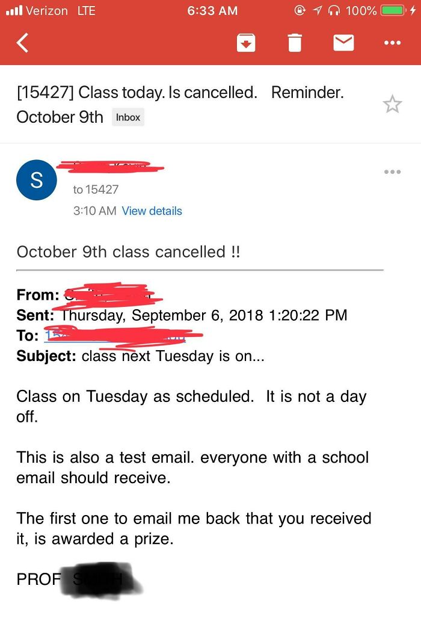Image resolution: width=421 pixels, height=636 pixels.
Task: Open the three-dot overflow menu at top right
Action: coord(393,43)
